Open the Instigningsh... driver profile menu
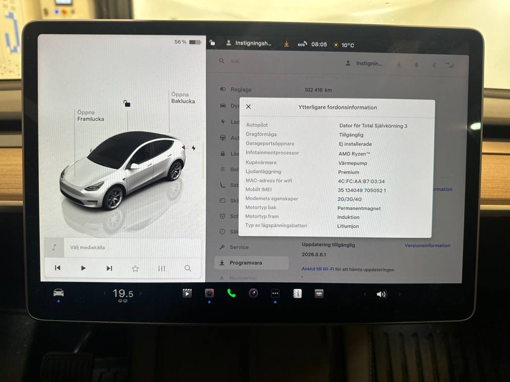This screenshot has height=382, width=510. click(x=249, y=43)
